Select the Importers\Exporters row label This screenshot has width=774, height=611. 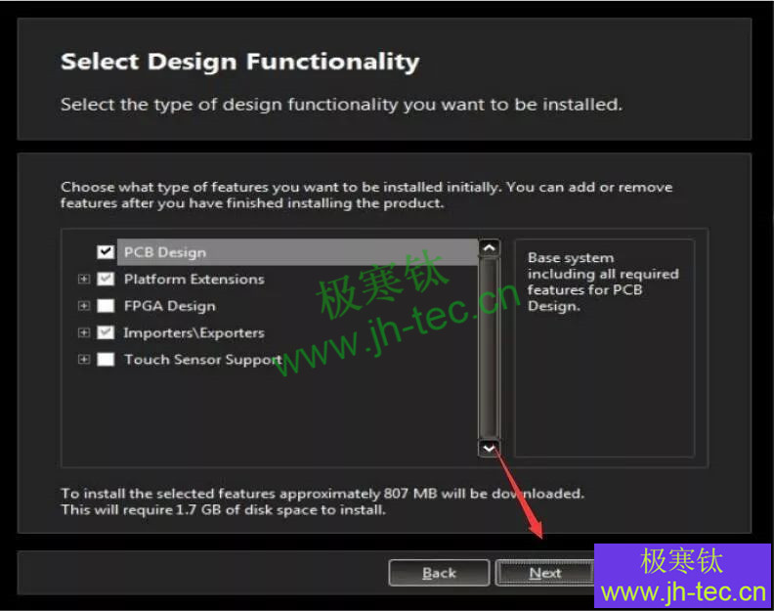[194, 333]
